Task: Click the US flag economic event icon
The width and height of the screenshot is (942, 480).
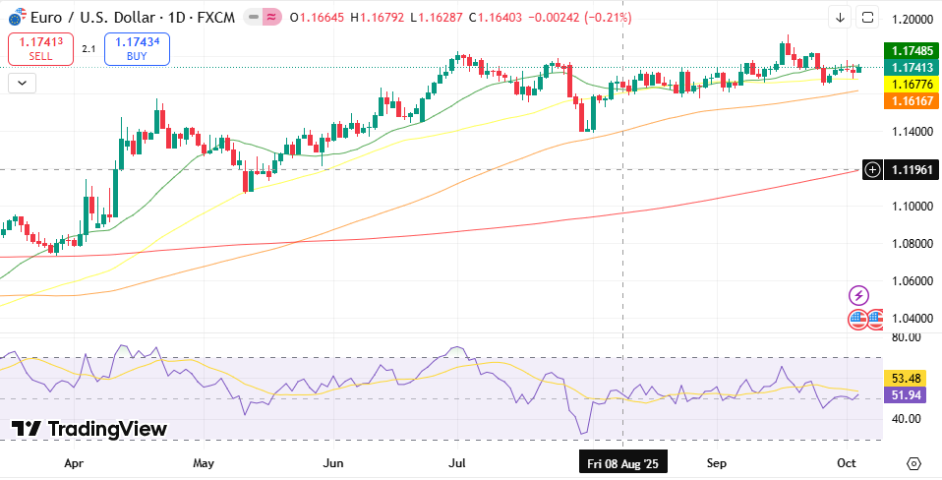Action: click(858, 319)
